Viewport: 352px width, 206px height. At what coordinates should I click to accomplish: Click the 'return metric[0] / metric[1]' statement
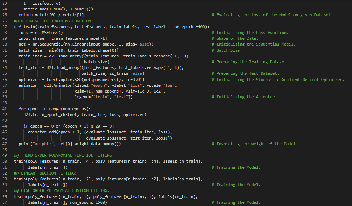(51, 15)
